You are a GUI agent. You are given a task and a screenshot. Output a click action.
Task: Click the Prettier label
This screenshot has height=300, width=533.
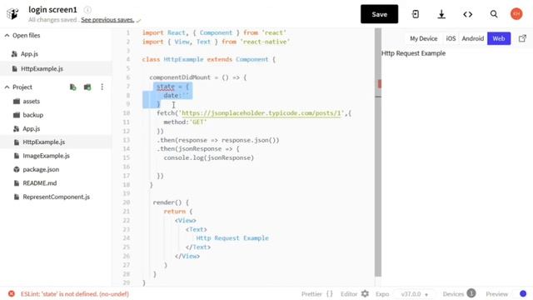(x=311, y=294)
